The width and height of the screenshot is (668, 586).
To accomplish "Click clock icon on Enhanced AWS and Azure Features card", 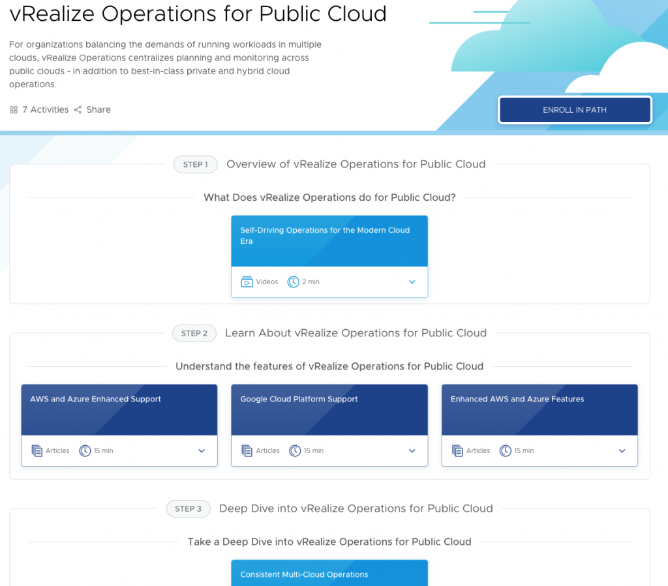I will (506, 450).
